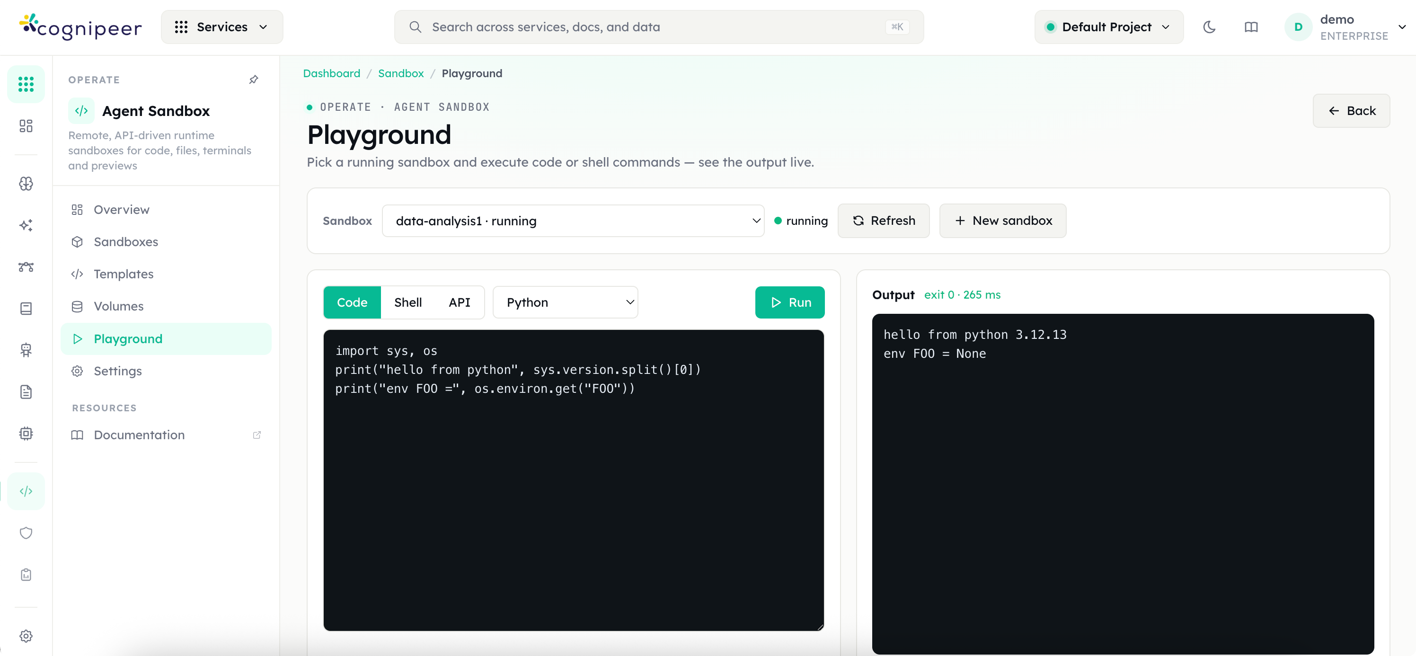This screenshot has height=656, width=1416.
Task: Click the CPU chip icon in left rail
Action: 26,434
